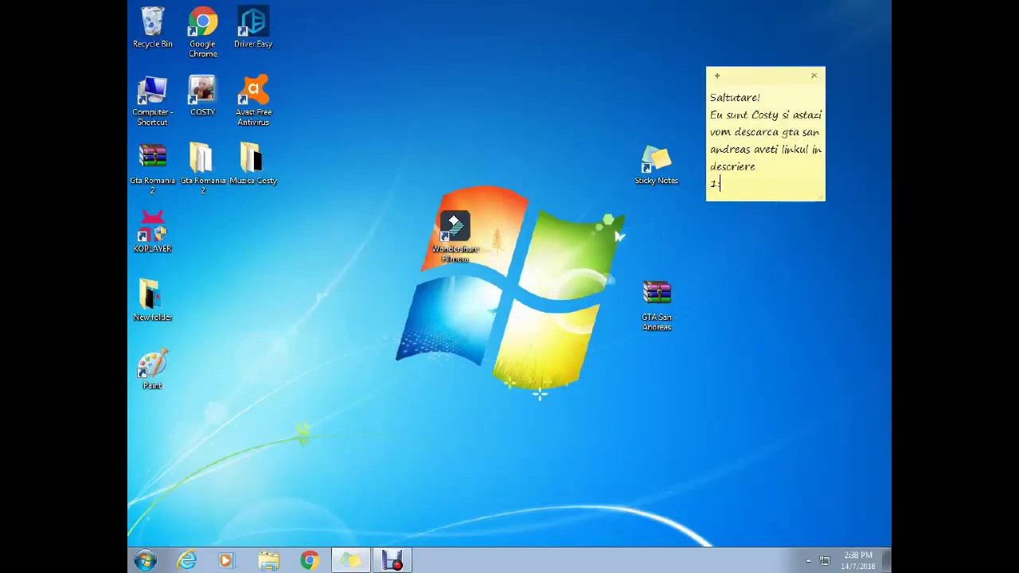
Task: Select the GTA San Andreas archive icon
Action: pyautogui.click(x=656, y=306)
